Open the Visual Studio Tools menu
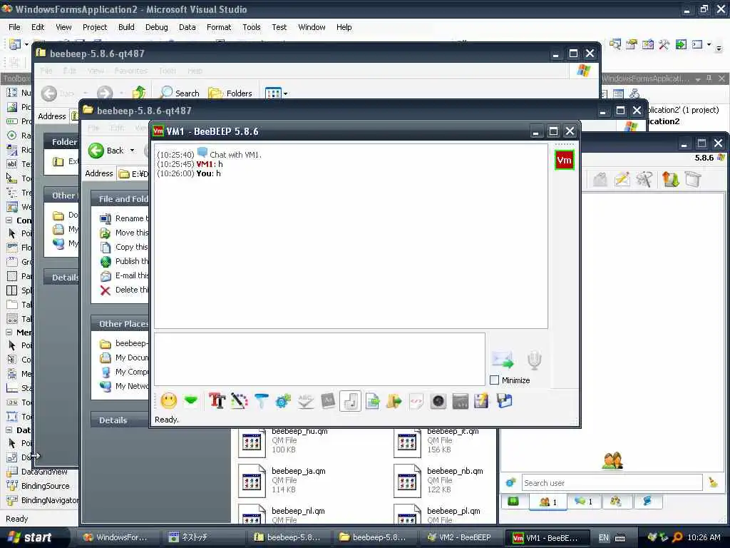 (252, 27)
